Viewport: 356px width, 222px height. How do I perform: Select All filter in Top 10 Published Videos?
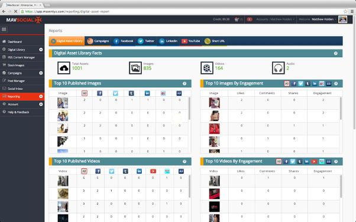pos(84,171)
